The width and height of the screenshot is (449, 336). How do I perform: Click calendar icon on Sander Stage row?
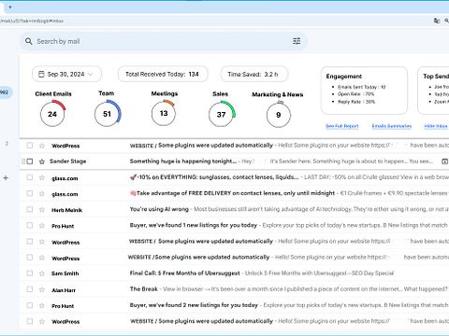444,161
